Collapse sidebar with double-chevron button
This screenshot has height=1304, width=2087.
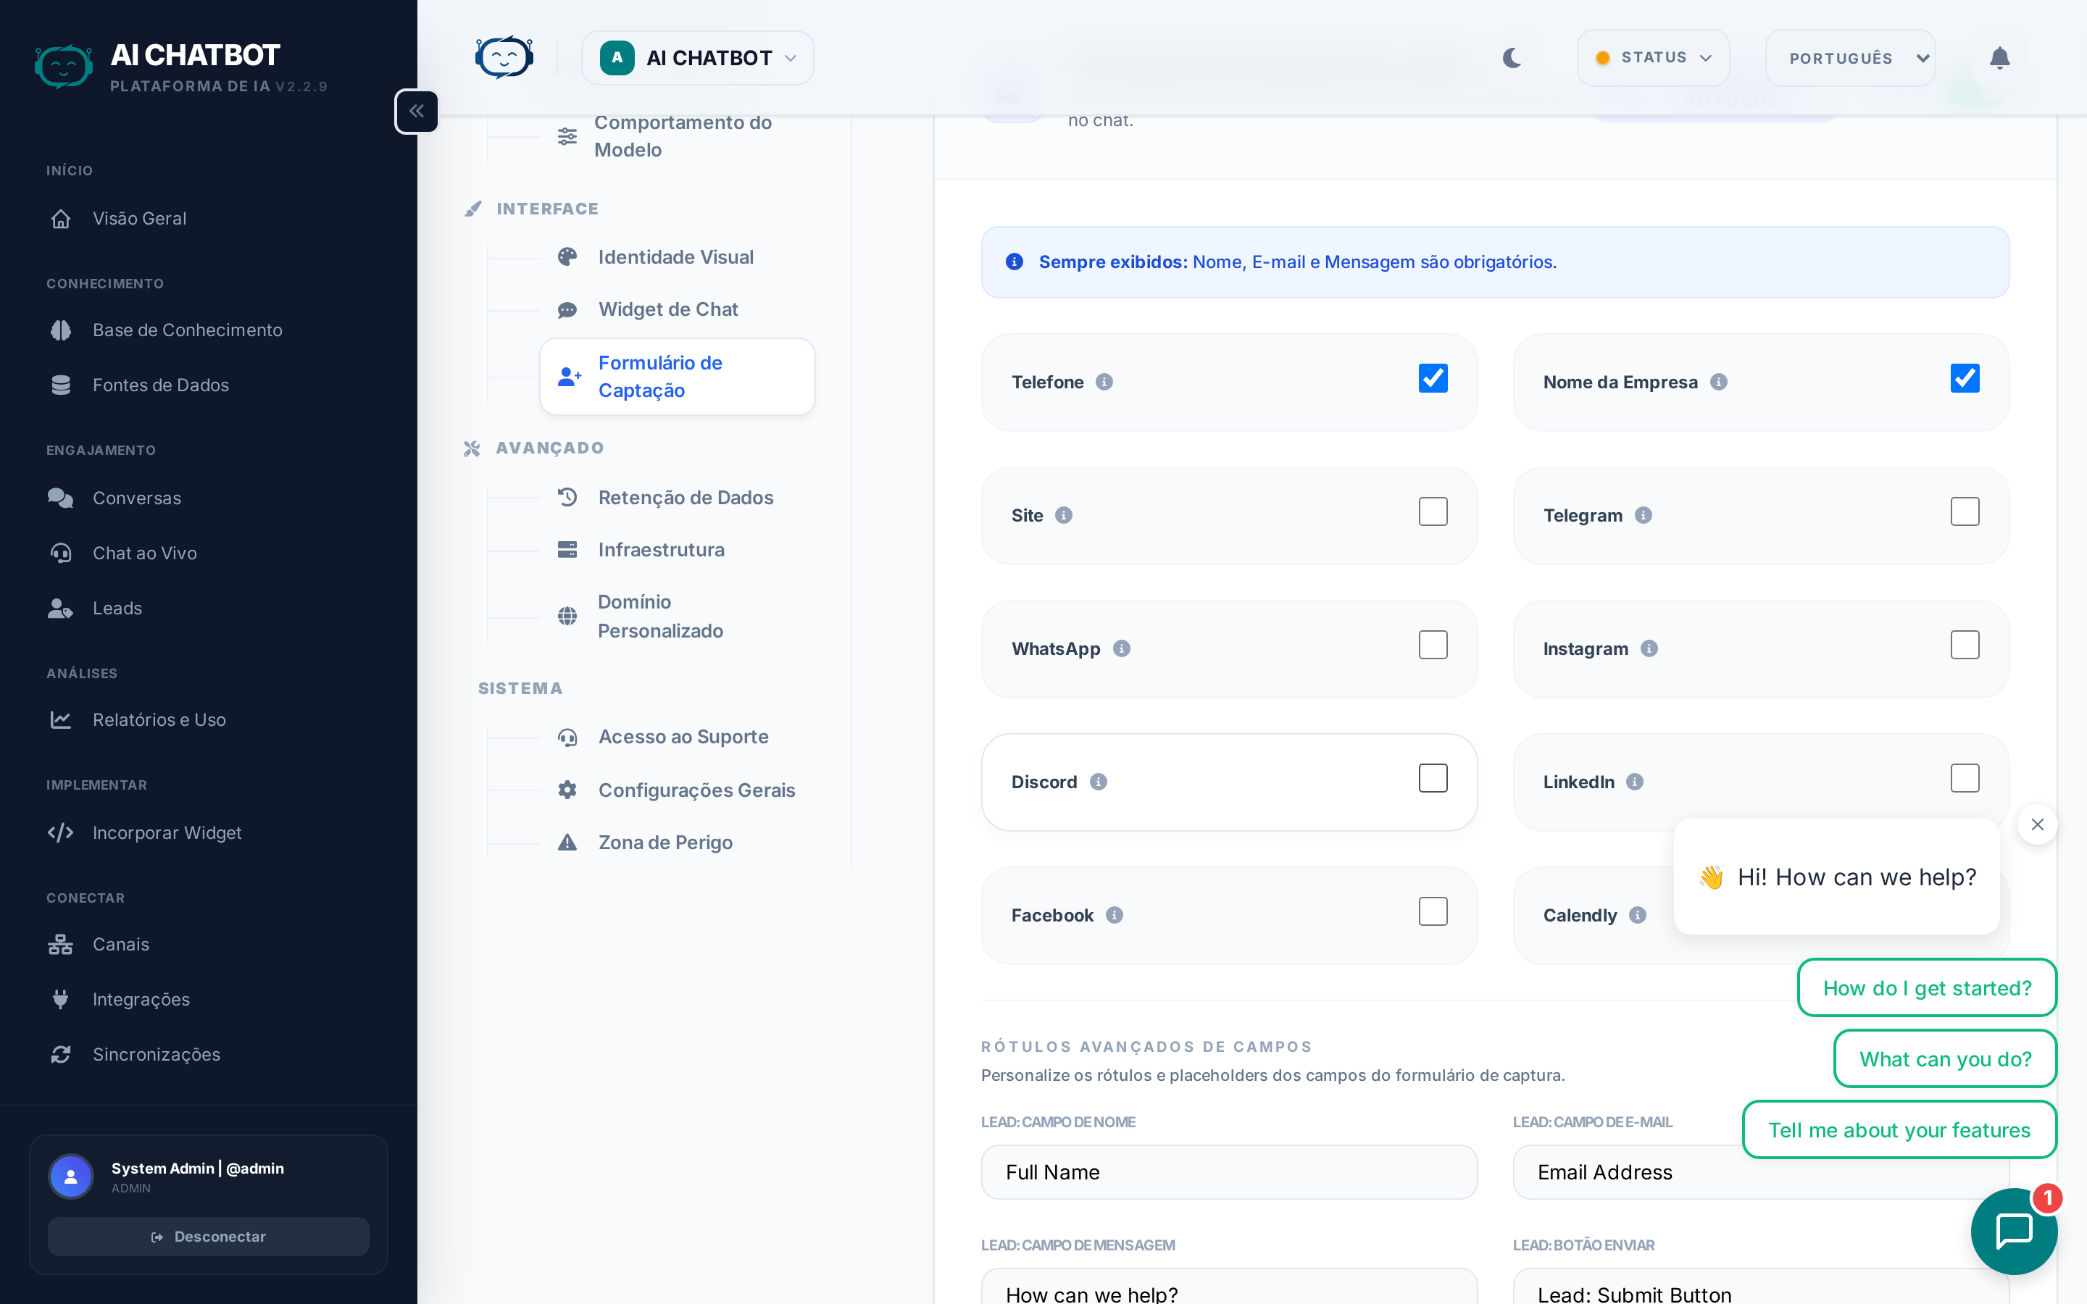[x=417, y=112]
